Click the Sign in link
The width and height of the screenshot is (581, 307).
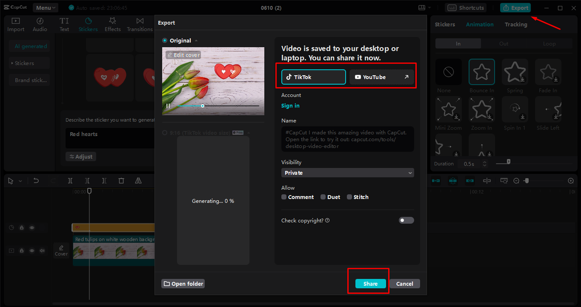click(290, 106)
